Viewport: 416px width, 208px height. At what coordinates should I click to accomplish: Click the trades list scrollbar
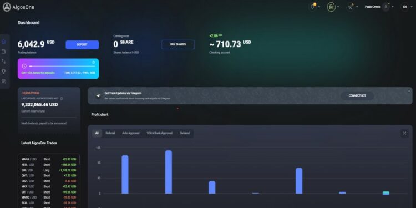click(79, 160)
